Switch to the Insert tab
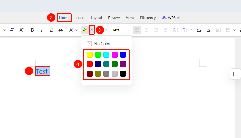Screen dimensions: 241x138 [x=80, y=18]
